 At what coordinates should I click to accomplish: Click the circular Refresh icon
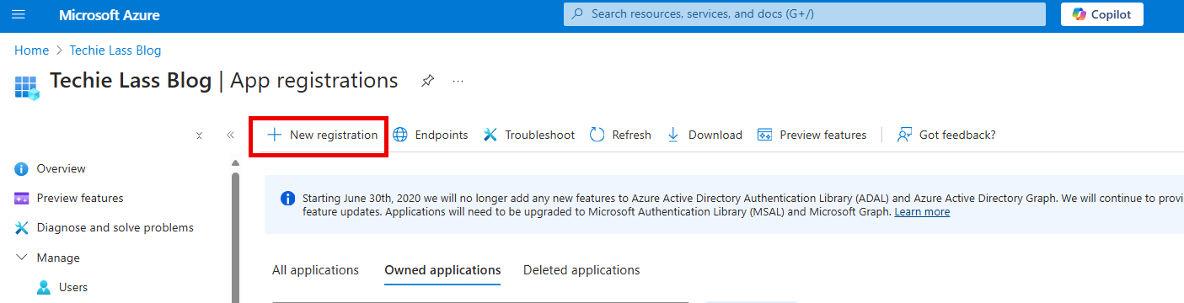click(x=597, y=135)
